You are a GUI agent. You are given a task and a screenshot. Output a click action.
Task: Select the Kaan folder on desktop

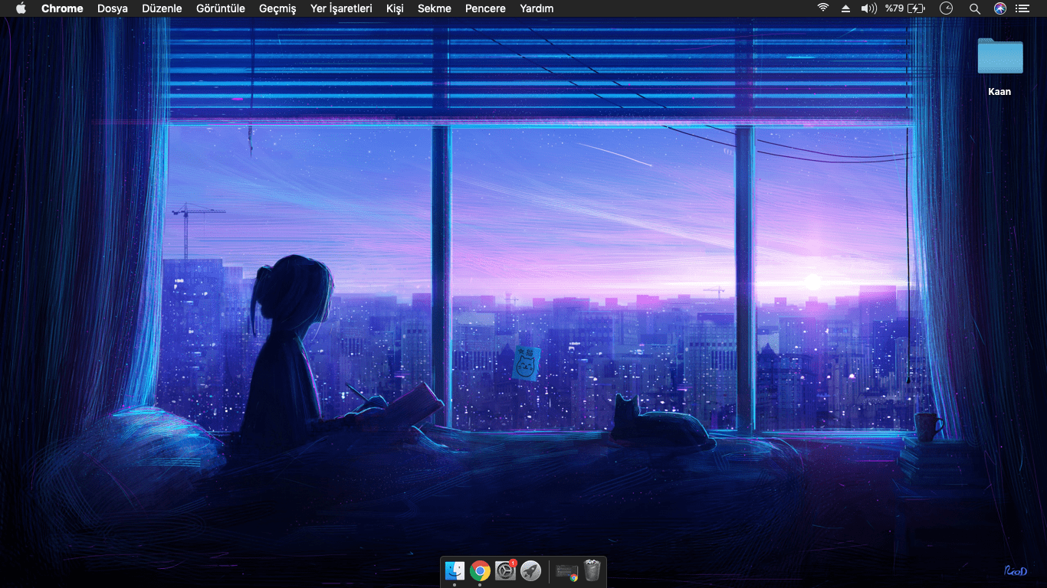[999, 67]
